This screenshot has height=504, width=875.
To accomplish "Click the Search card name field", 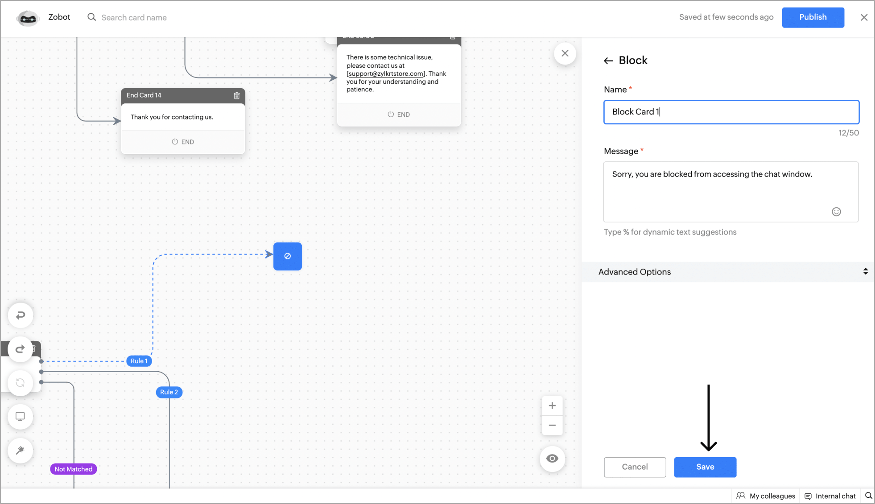I will coord(134,17).
